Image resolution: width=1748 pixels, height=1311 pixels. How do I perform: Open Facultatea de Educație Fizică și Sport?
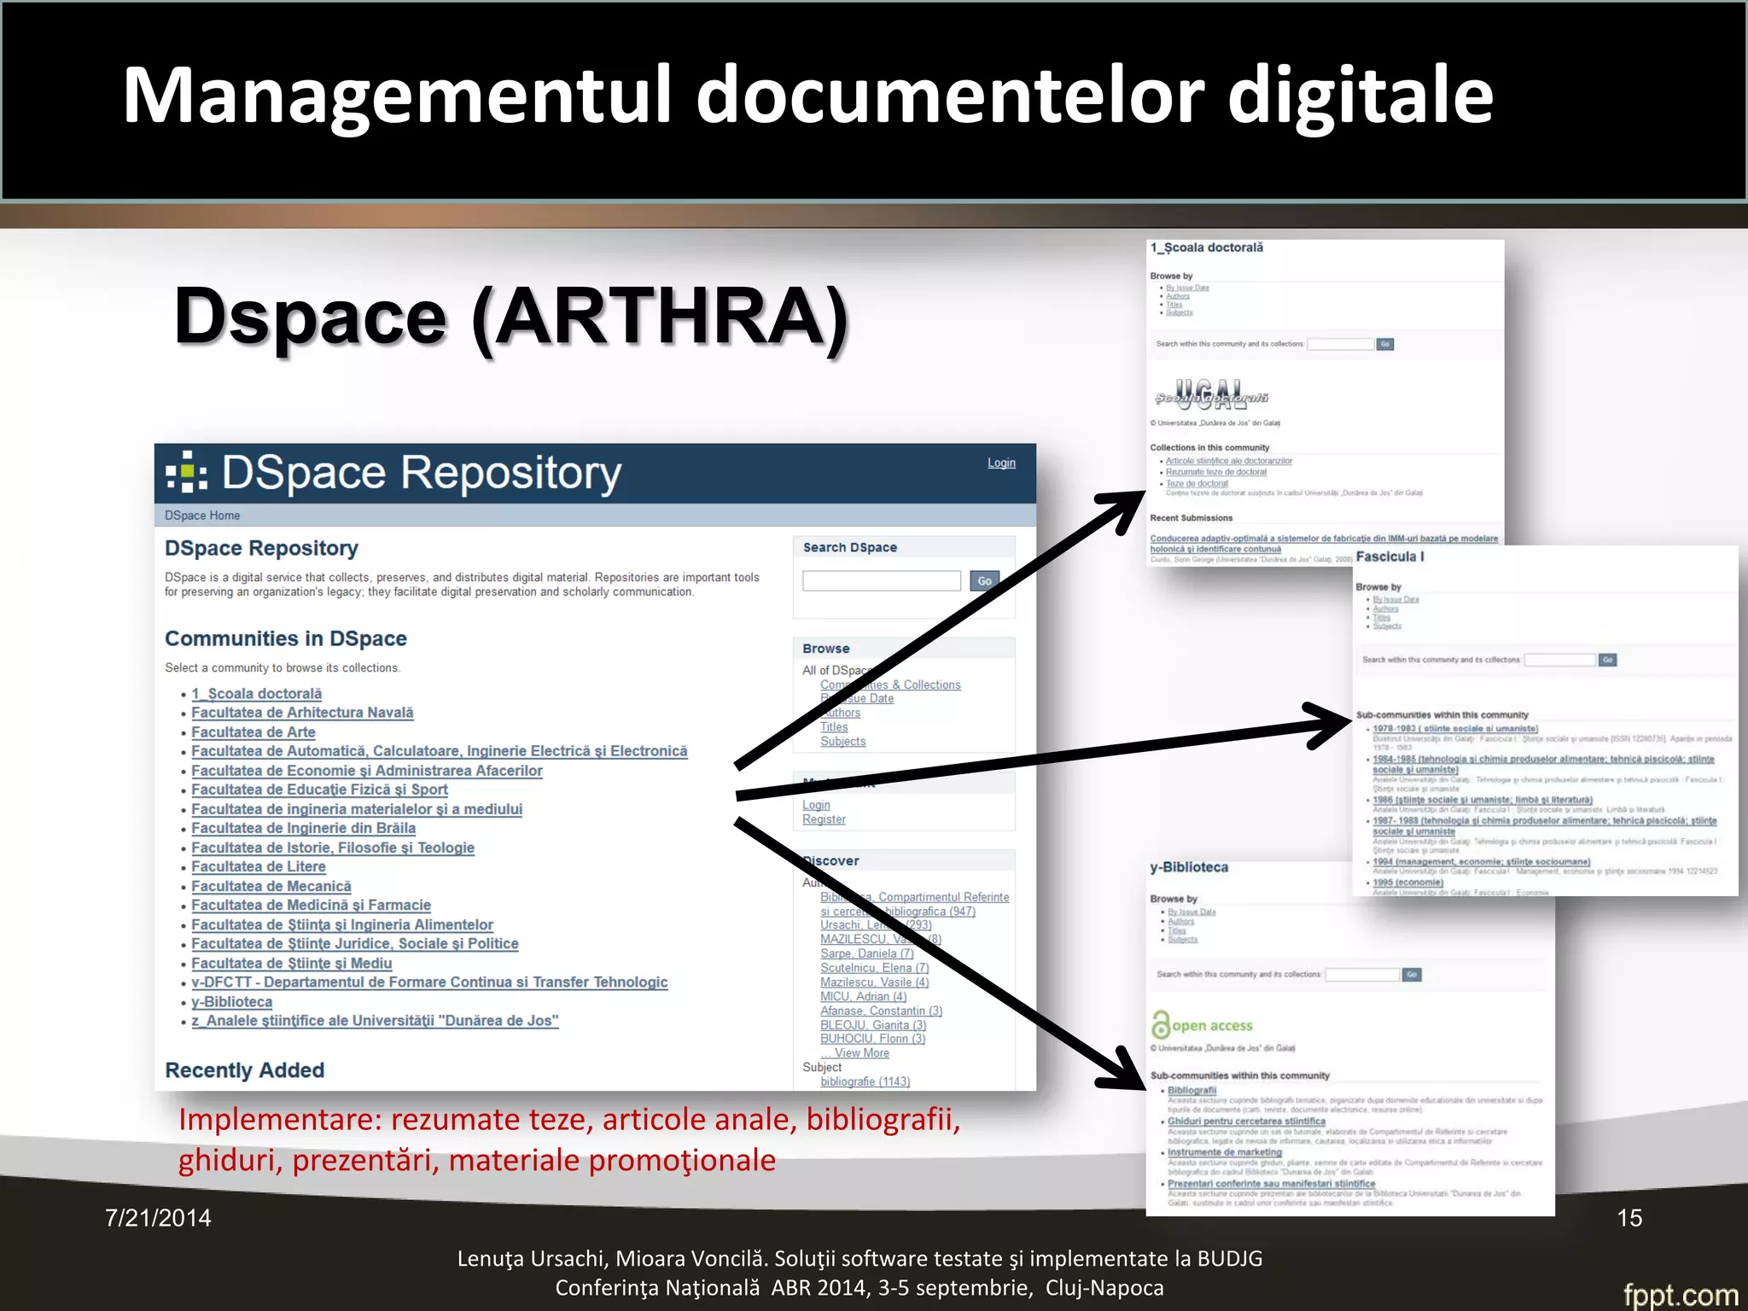(x=320, y=790)
